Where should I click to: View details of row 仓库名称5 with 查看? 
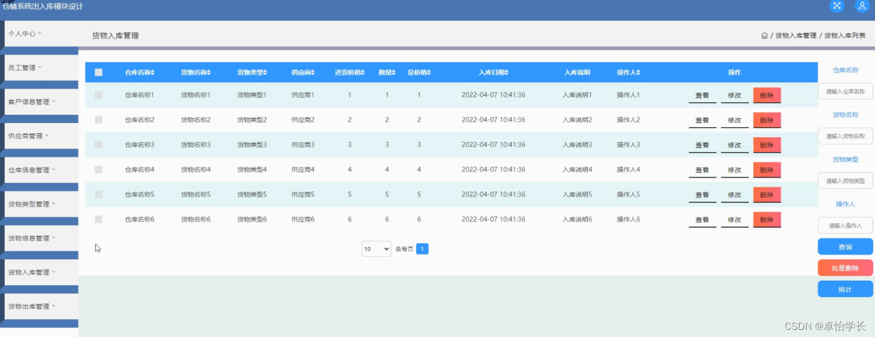coord(702,195)
